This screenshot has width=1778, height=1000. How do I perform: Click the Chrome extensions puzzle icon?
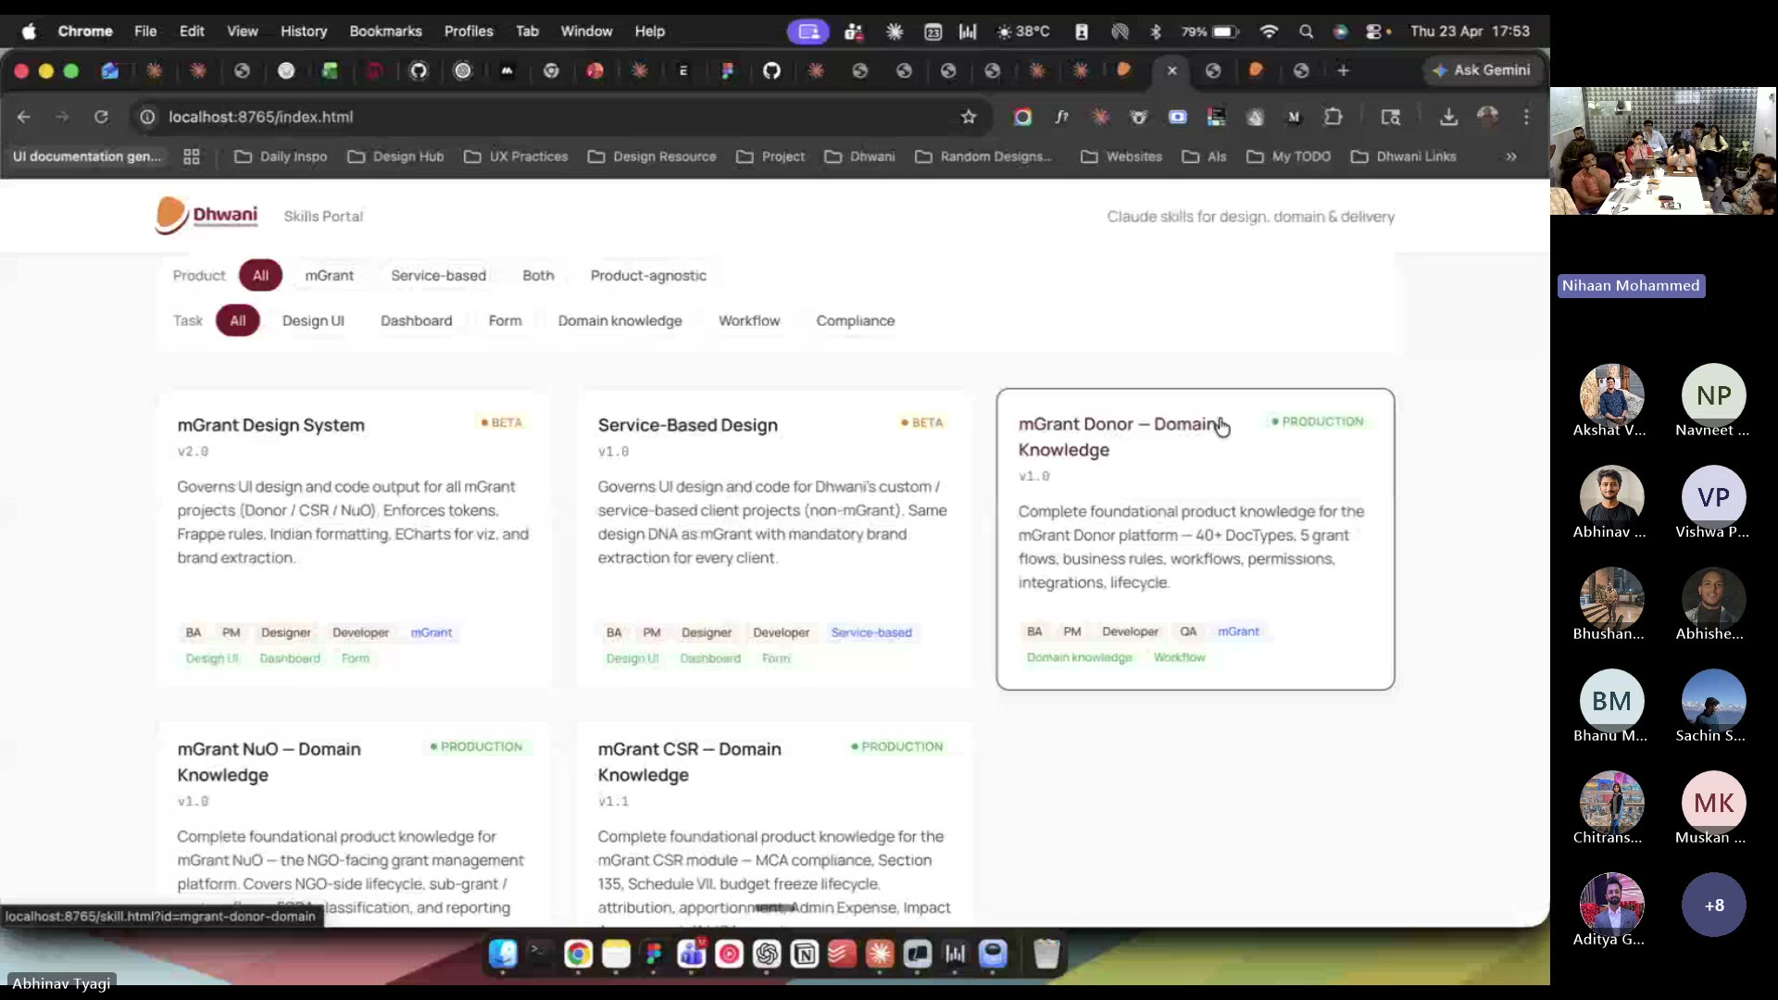[x=1334, y=118]
